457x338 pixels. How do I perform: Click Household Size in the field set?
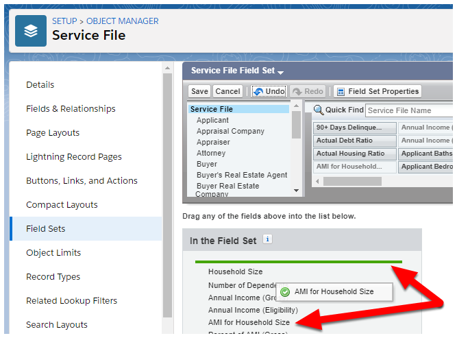click(235, 271)
